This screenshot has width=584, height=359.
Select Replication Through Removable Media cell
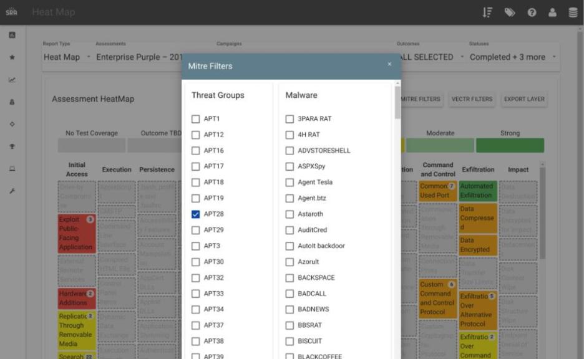pyautogui.click(x=77, y=330)
